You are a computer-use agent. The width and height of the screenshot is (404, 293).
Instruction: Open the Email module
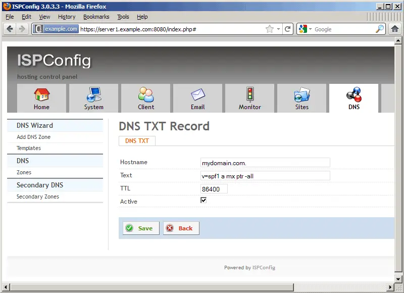(197, 98)
